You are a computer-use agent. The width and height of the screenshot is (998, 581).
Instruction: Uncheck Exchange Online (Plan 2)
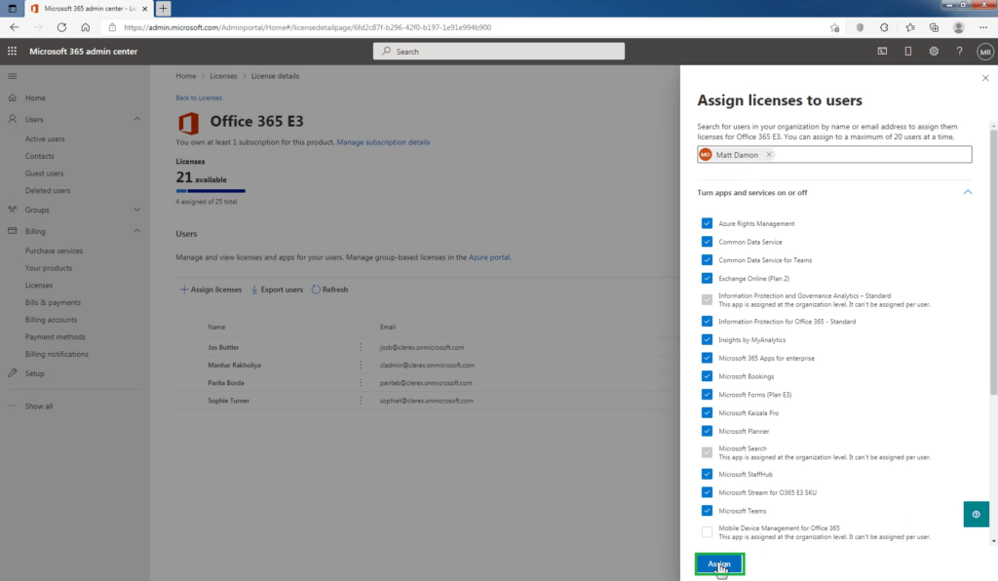click(707, 278)
